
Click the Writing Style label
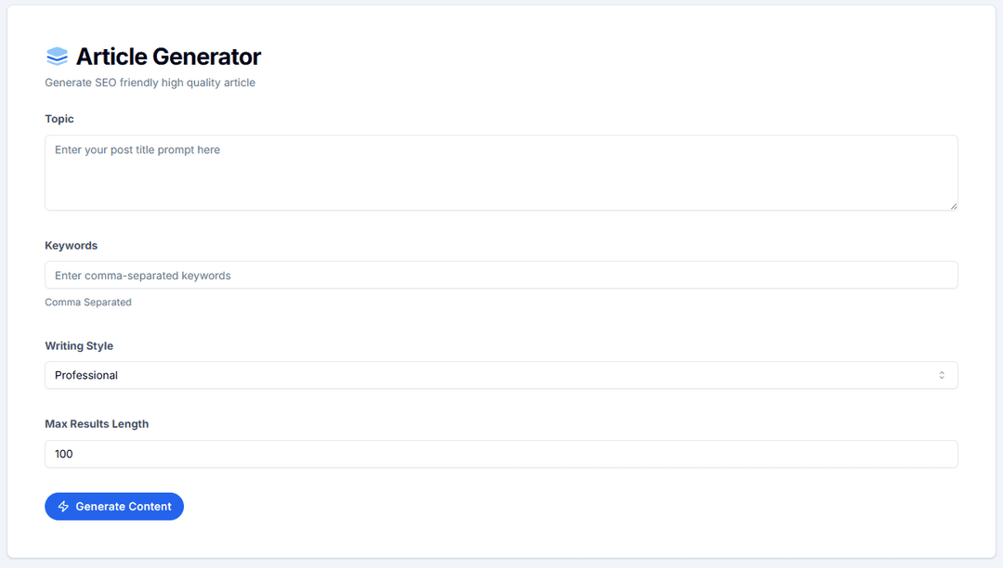click(x=79, y=346)
